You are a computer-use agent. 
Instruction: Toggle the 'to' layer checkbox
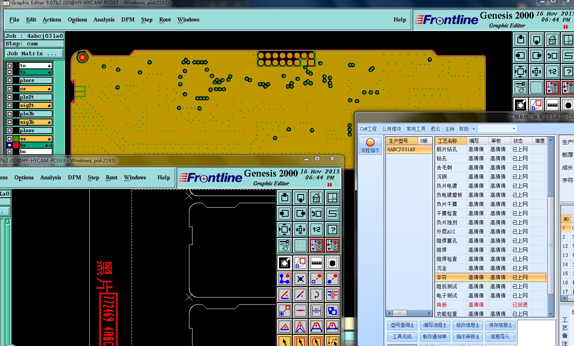10,66
